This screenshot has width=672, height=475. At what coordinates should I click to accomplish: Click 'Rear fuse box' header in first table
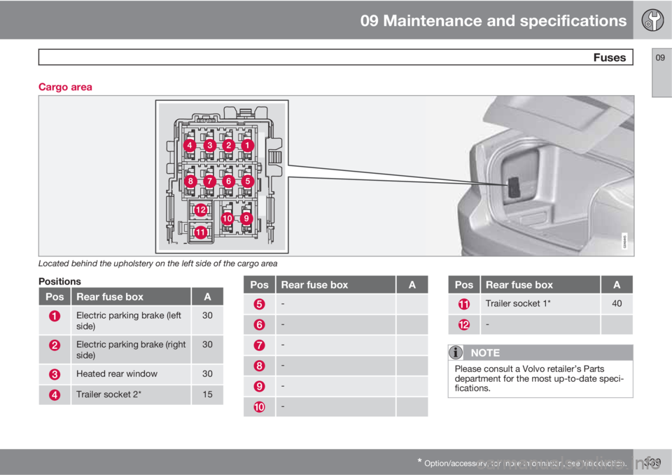(x=110, y=297)
